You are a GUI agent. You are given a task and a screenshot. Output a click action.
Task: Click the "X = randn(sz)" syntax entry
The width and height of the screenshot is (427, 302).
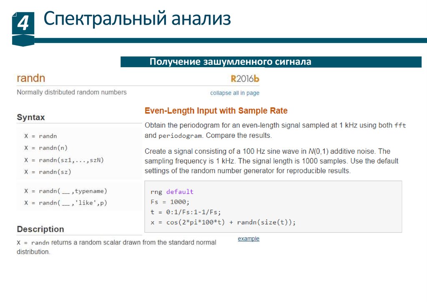pyautogui.click(x=48, y=172)
